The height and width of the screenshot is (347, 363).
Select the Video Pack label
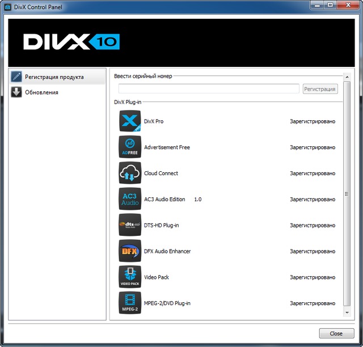pyautogui.click(x=157, y=277)
